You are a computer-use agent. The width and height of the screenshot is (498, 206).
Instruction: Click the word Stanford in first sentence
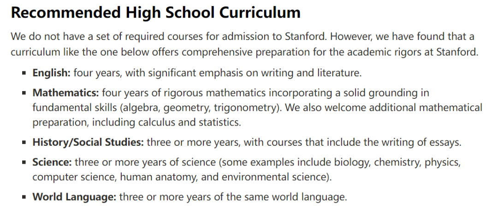tap(303, 36)
